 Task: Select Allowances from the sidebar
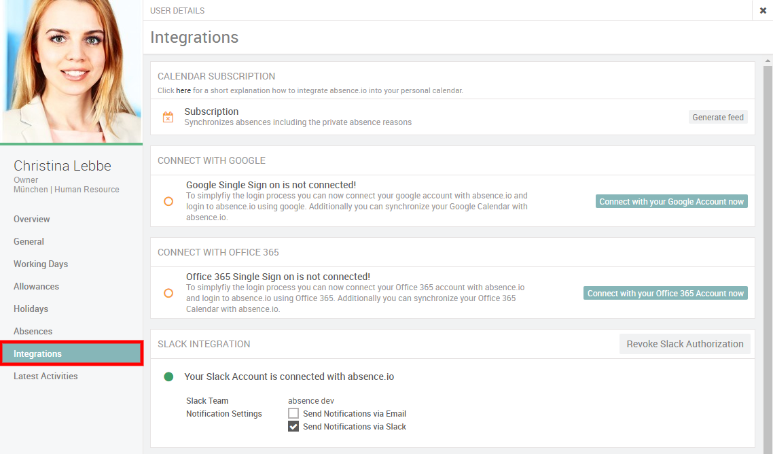pyautogui.click(x=36, y=286)
